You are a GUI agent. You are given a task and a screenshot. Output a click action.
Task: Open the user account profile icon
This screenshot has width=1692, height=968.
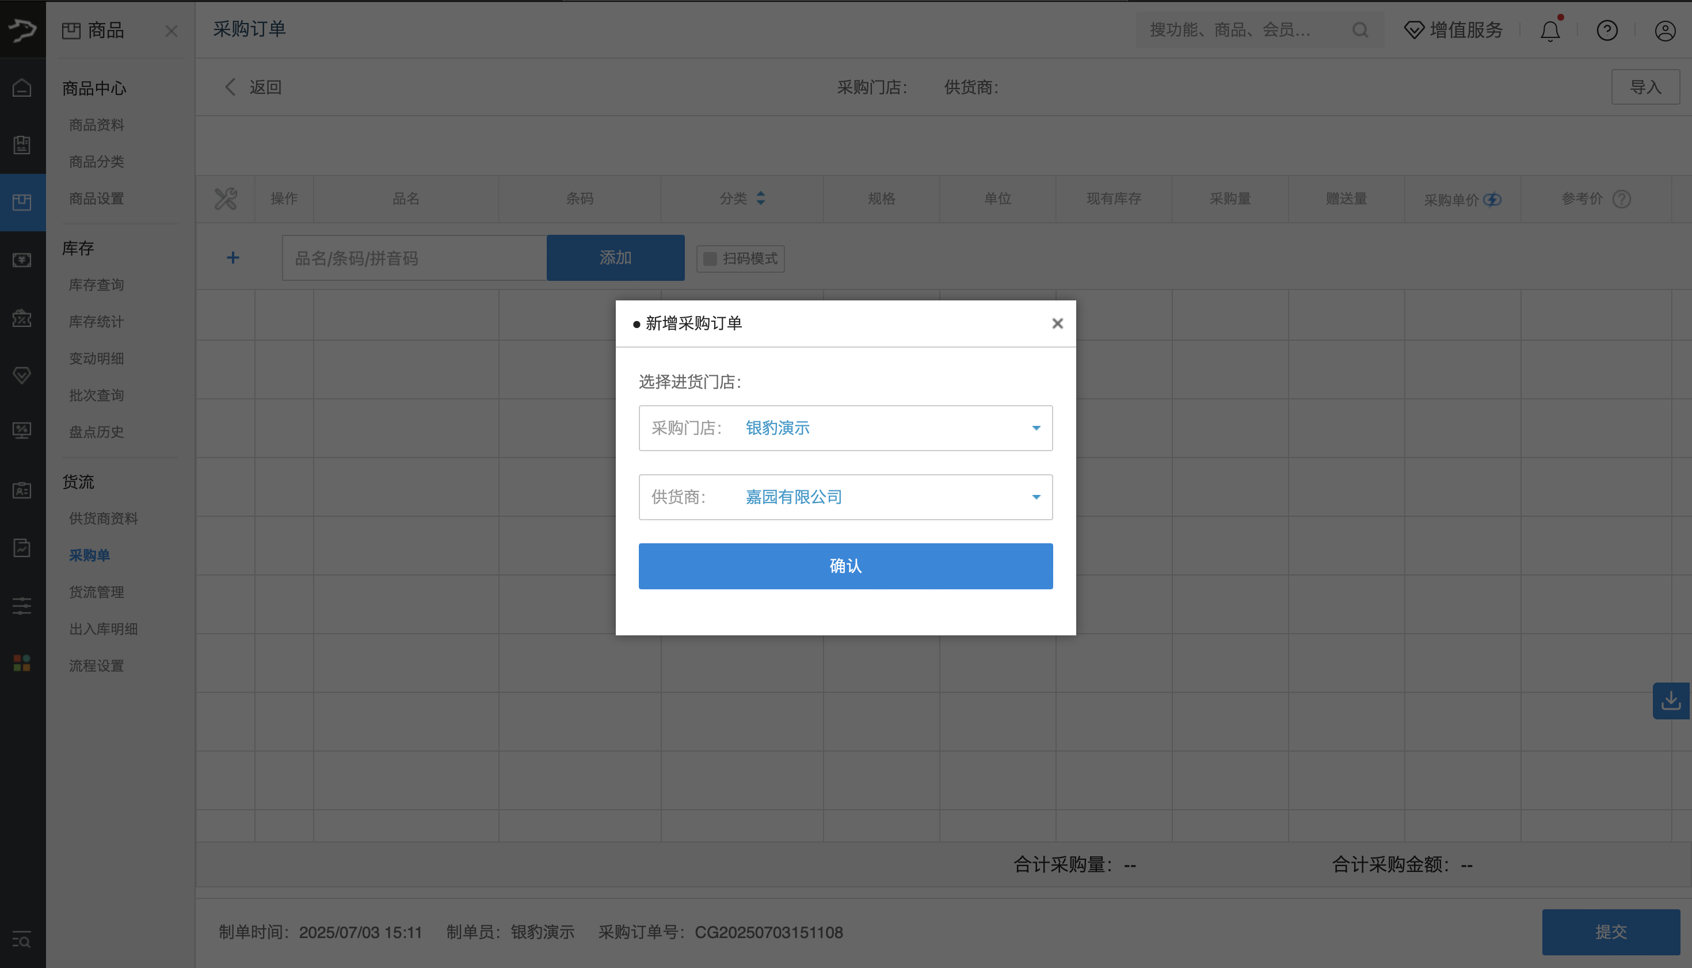[1665, 31]
